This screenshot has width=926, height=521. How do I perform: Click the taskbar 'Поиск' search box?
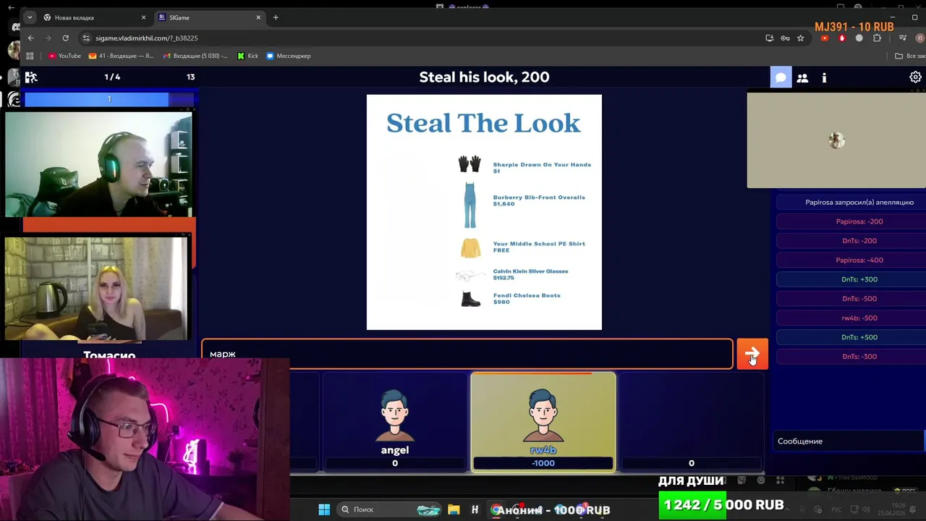pos(391,509)
